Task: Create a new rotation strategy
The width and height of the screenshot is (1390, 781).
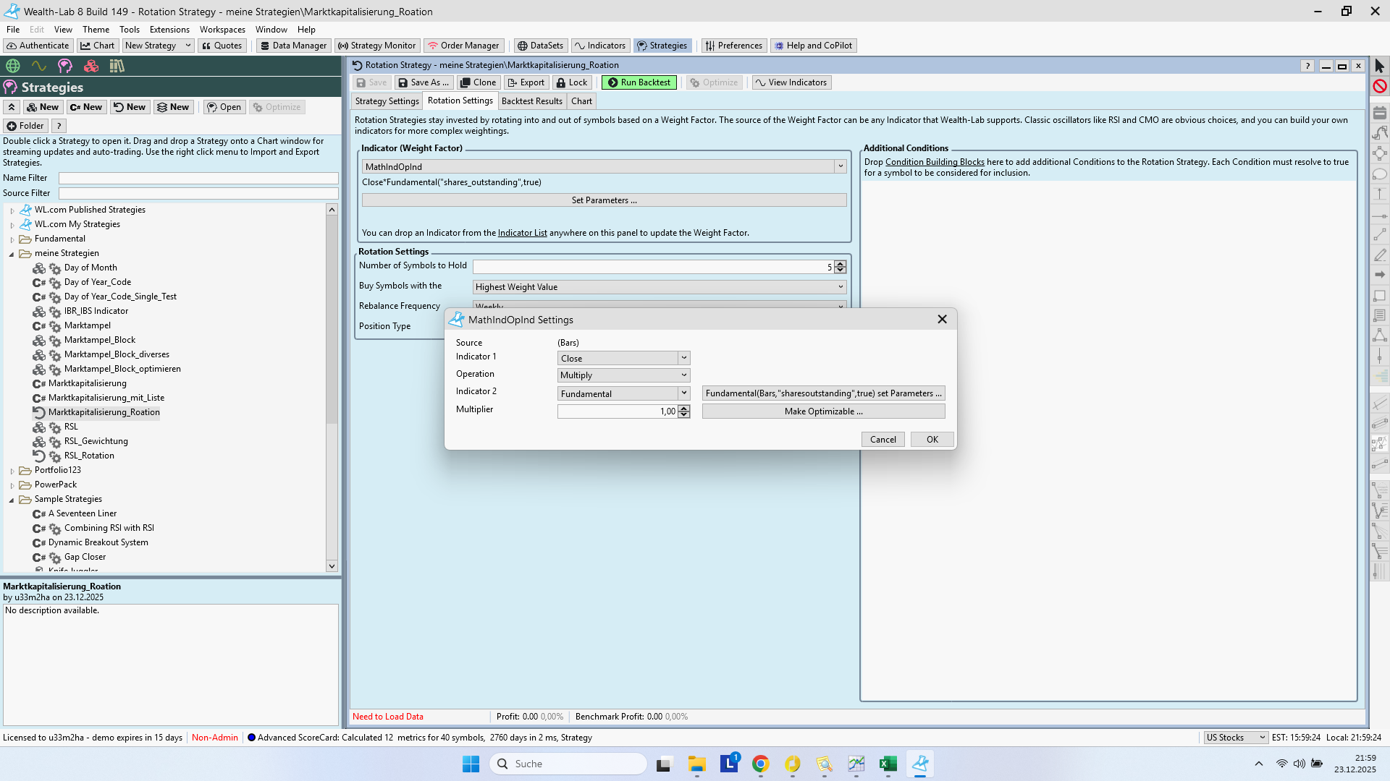Action: (130, 107)
